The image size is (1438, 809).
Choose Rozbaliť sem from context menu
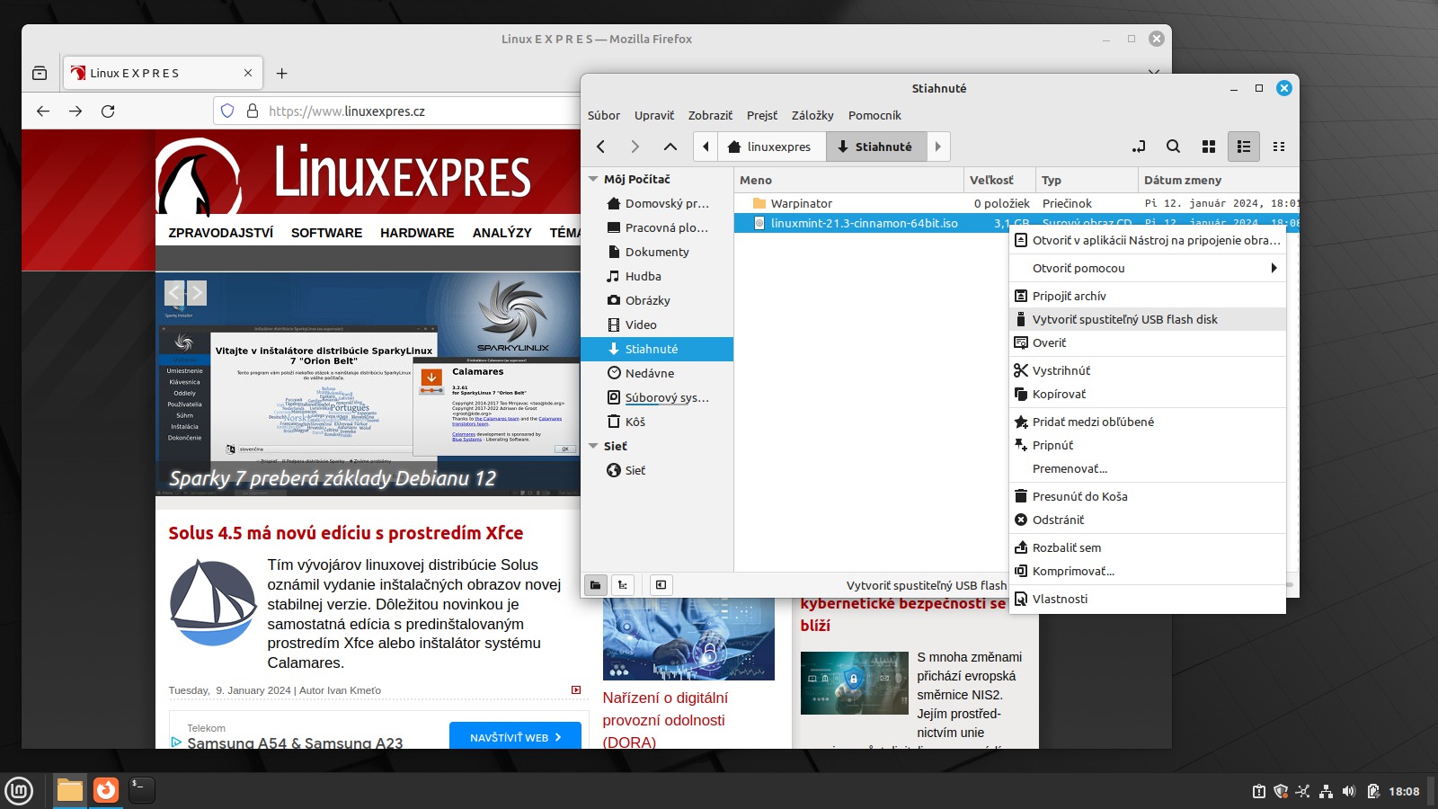point(1148,547)
